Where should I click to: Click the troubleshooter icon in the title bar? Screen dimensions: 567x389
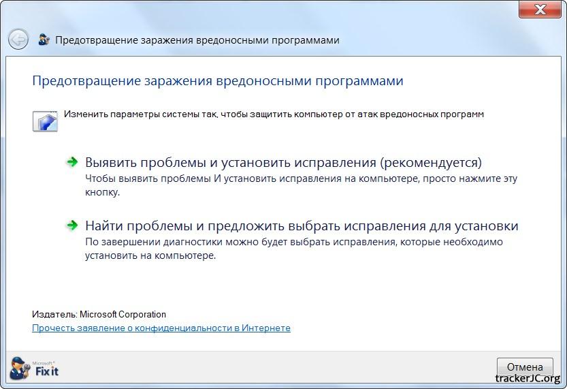(x=44, y=40)
